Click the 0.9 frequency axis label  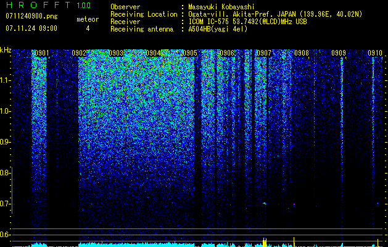[x=4, y=142]
